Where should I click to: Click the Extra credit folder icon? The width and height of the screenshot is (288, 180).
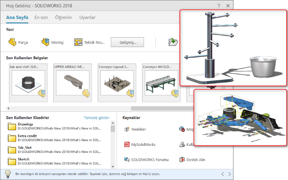(x=12, y=138)
